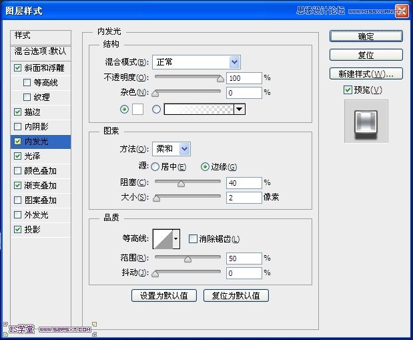Enable the 等高线 sub-style checkbox

click(x=27, y=83)
